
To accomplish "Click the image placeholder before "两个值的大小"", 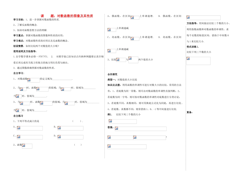I will (x=133, y=60).
